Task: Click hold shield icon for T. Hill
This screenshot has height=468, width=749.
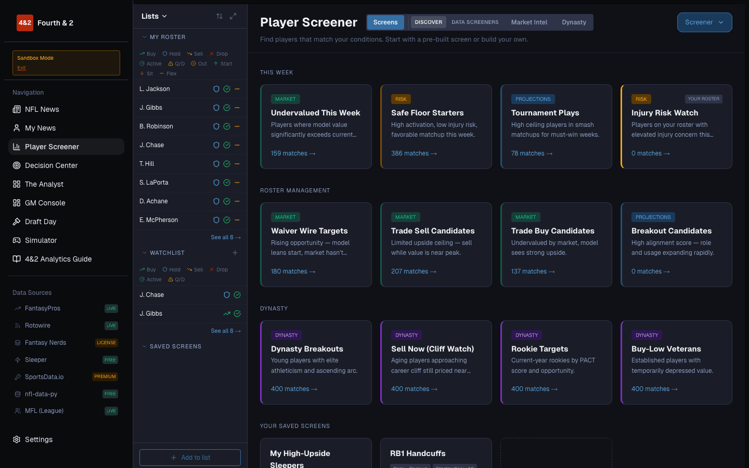Action: click(x=216, y=164)
